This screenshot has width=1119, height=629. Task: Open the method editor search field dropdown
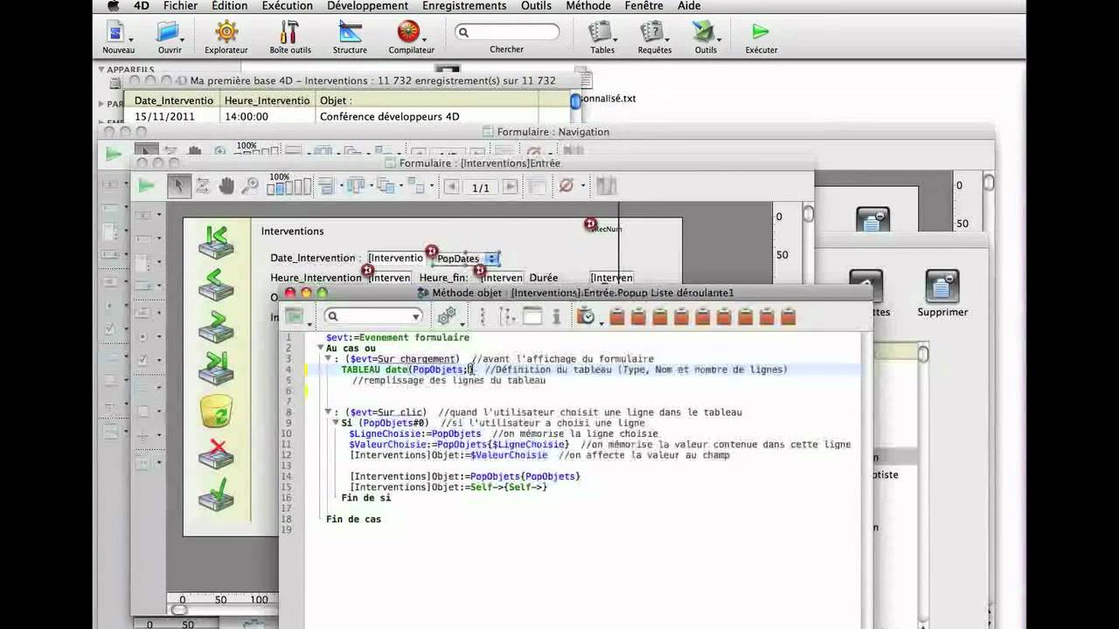416,316
